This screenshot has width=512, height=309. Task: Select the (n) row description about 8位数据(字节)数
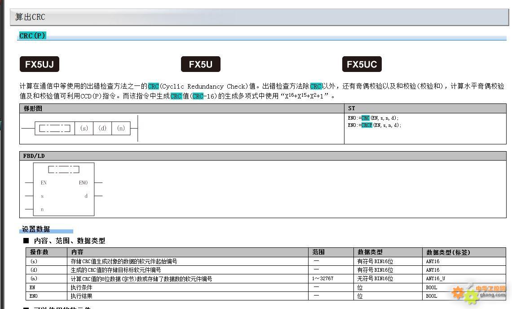pos(141,279)
